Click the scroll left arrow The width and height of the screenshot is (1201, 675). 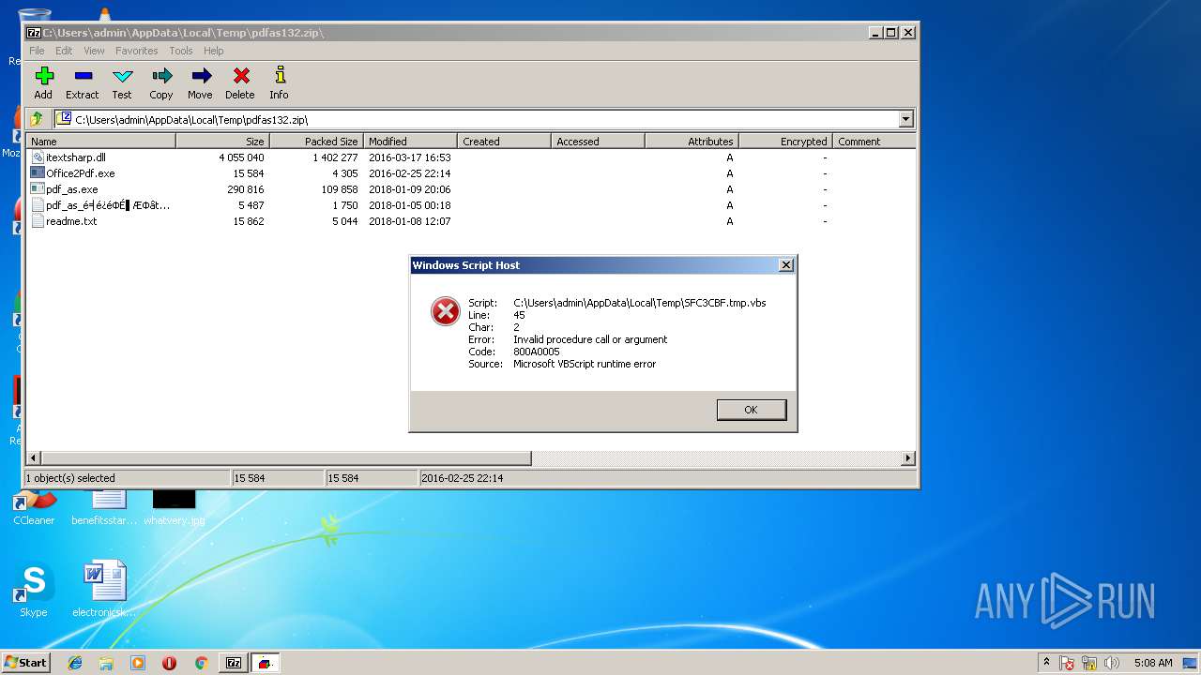(x=34, y=458)
